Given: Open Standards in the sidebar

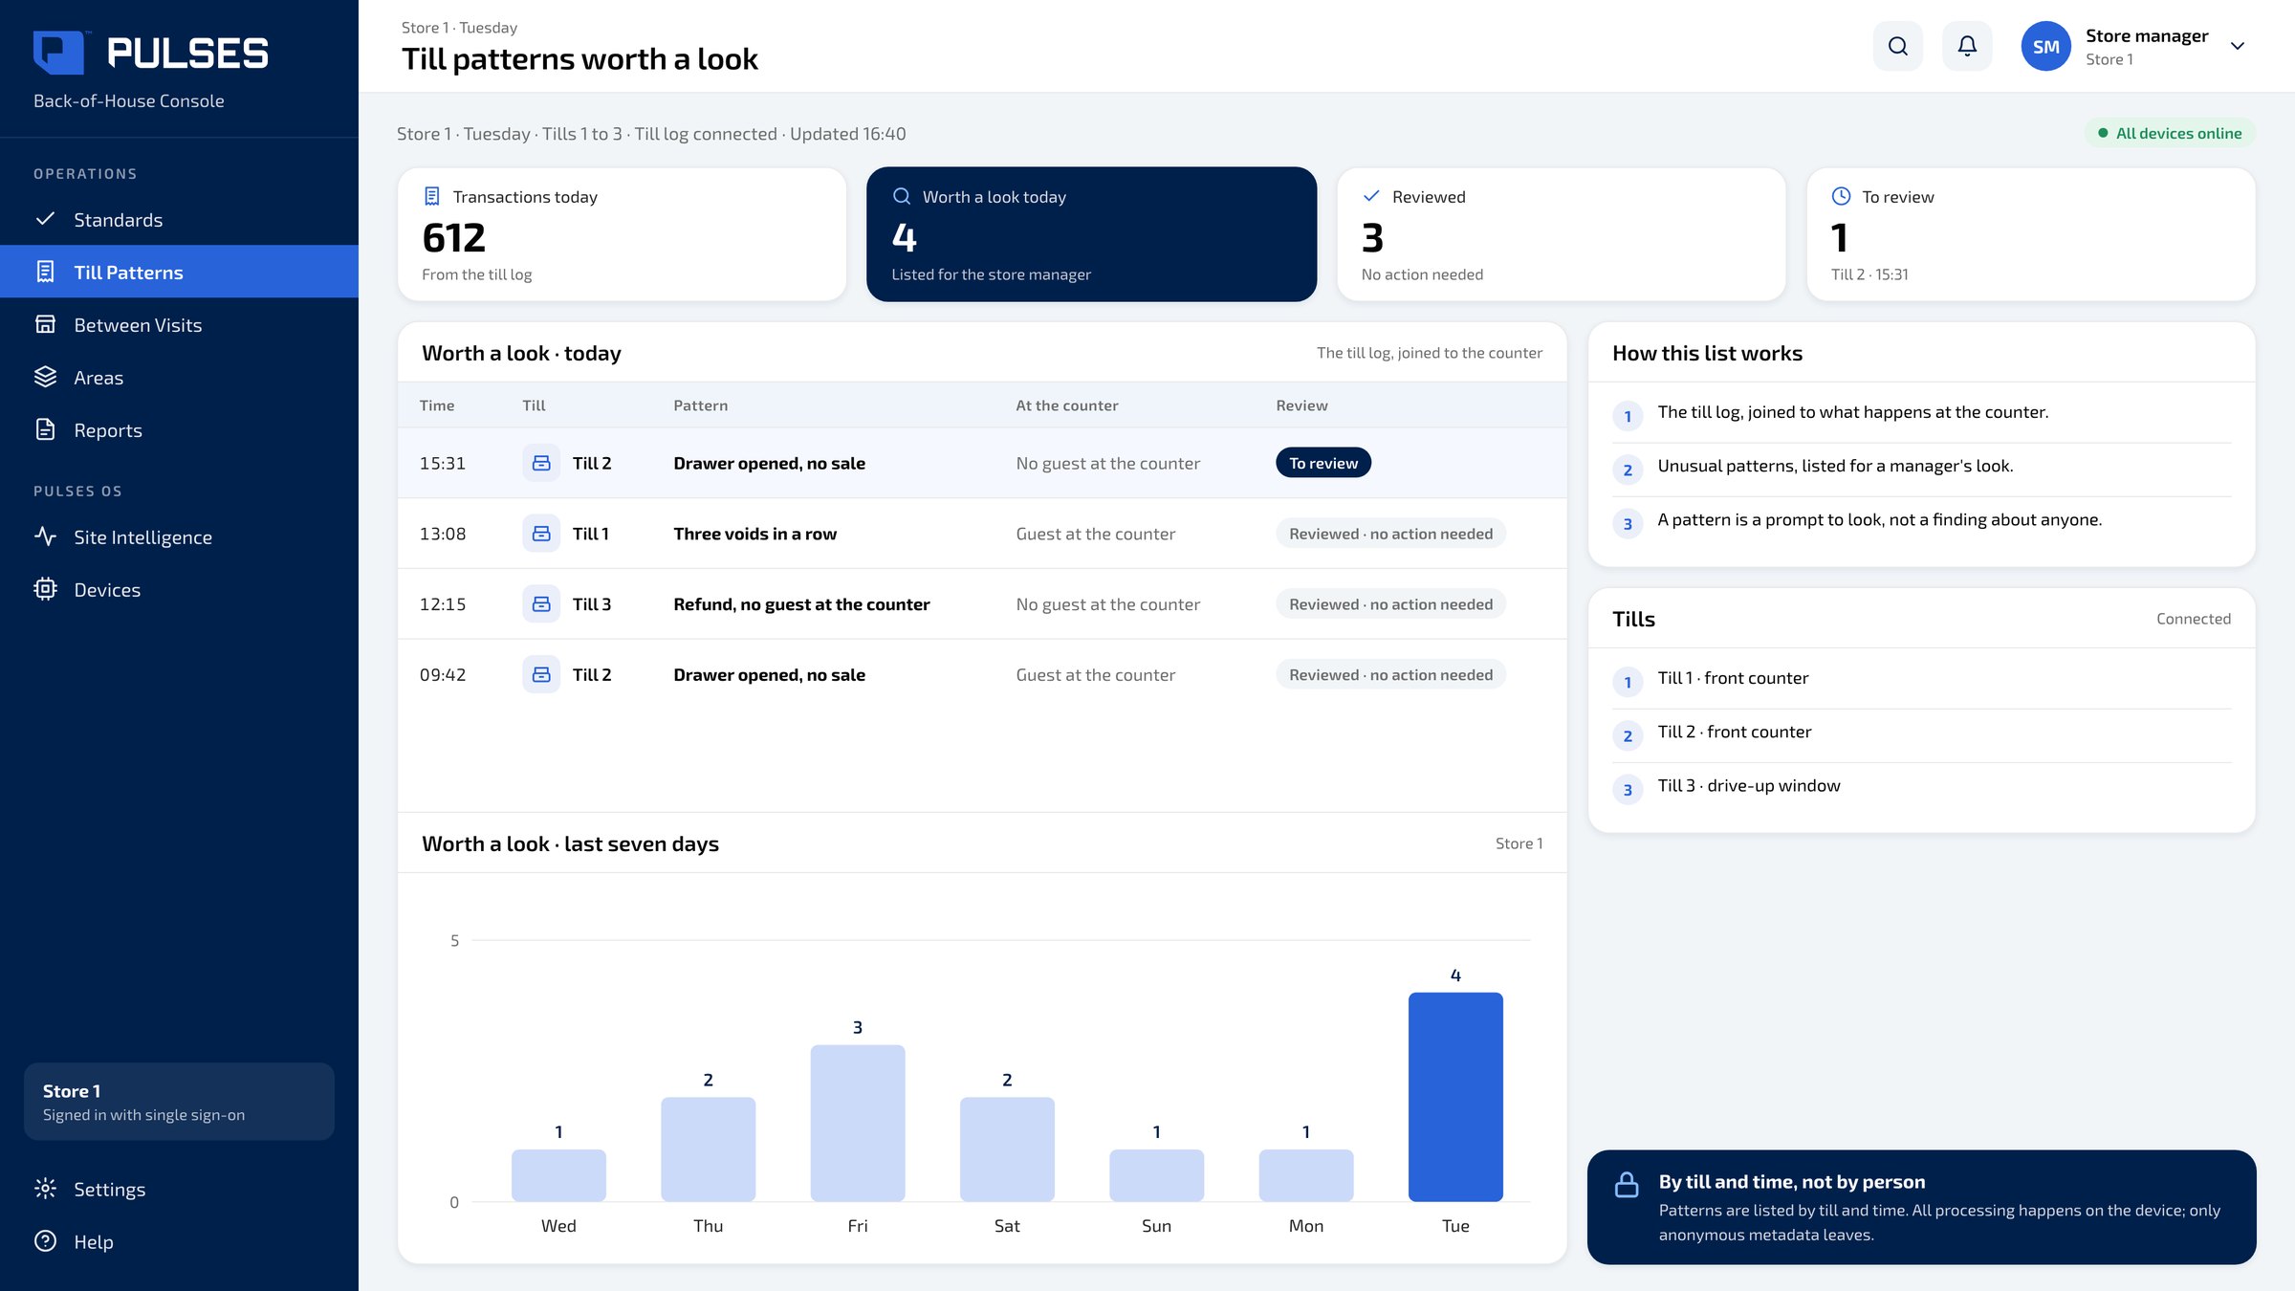Looking at the screenshot, I should (x=179, y=219).
